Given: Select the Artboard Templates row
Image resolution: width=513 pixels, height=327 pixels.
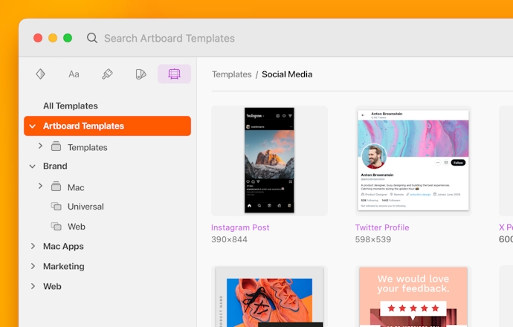Looking at the screenshot, I should (107, 126).
